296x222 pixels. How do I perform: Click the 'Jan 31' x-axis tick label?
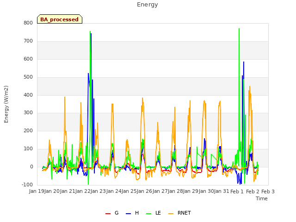222,191
